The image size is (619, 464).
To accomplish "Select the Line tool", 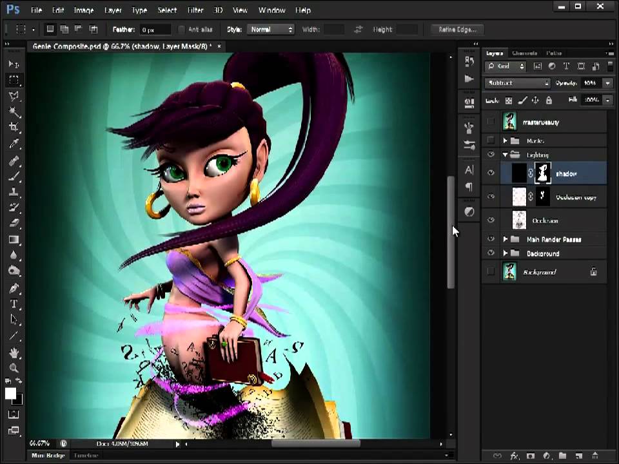I will click(14, 335).
